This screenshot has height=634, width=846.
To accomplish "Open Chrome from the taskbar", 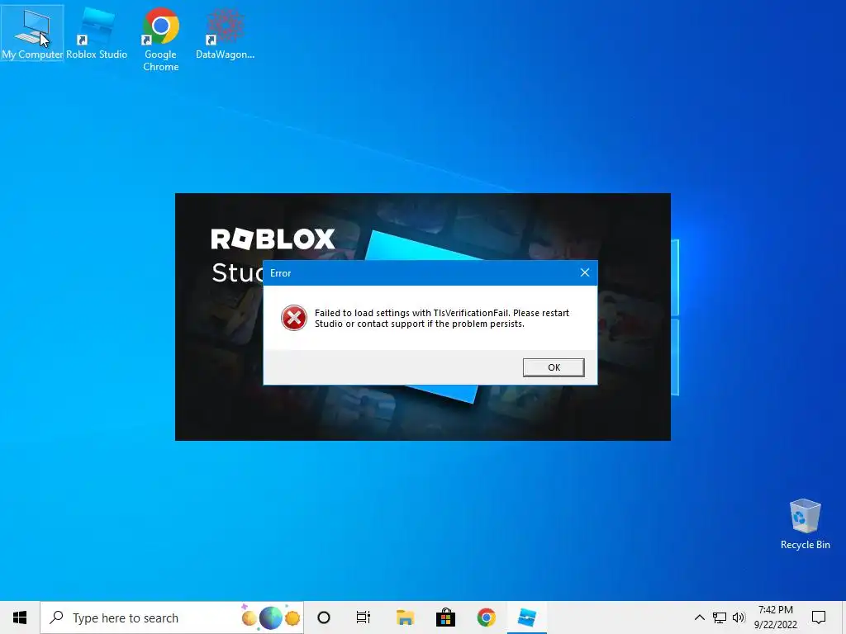I will pyautogui.click(x=486, y=617).
